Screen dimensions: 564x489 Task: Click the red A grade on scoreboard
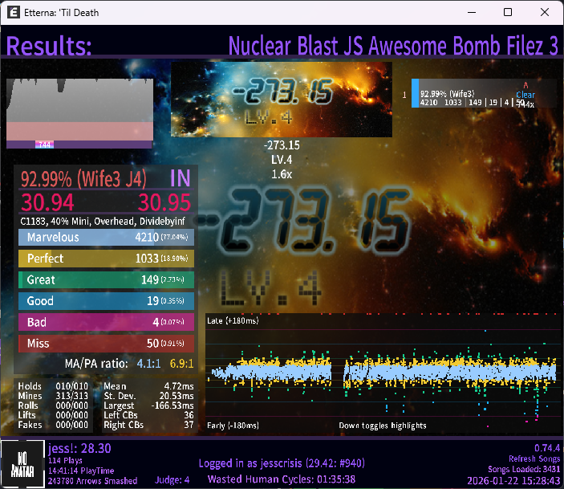(525, 85)
